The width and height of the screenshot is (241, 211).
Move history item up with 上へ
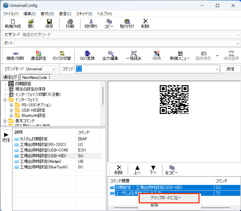click(x=137, y=170)
